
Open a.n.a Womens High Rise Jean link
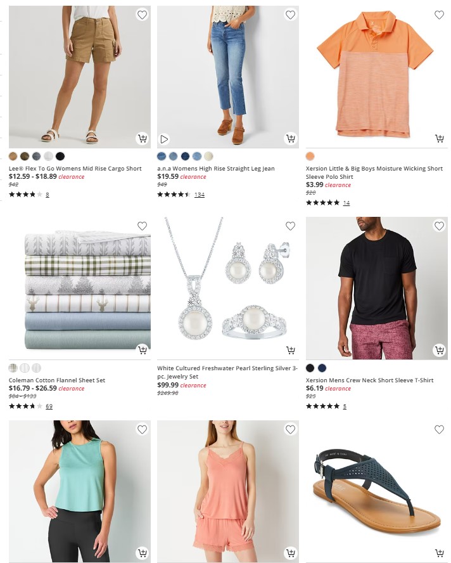click(215, 169)
